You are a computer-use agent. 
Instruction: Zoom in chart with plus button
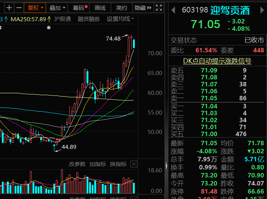(9, 8)
